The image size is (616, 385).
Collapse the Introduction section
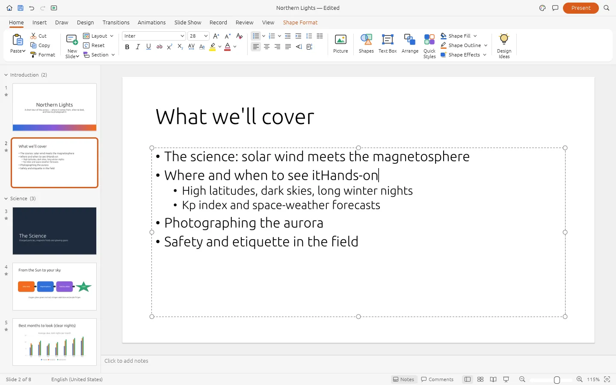coord(6,75)
